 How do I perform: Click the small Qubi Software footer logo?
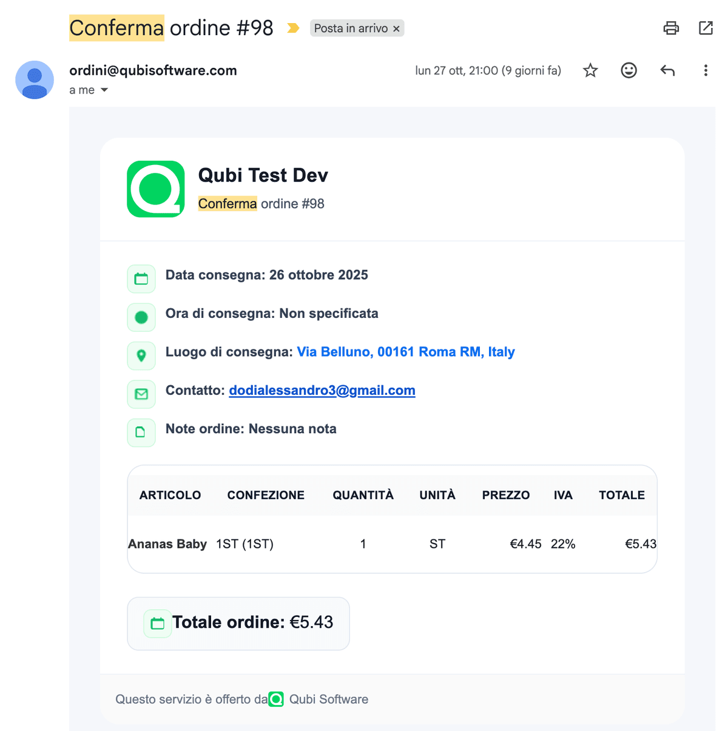(276, 699)
